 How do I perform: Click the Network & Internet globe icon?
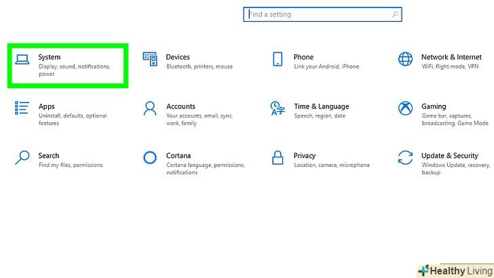405,59
